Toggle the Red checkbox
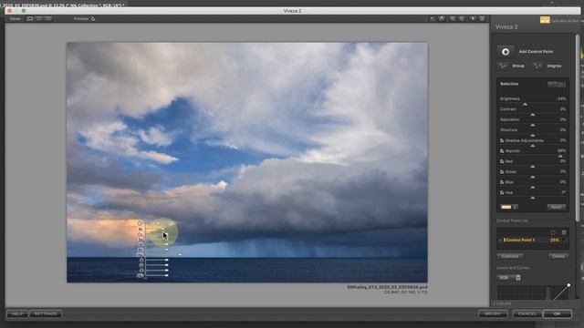The width and height of the screenshot is (584, 328). coord(502,161)
